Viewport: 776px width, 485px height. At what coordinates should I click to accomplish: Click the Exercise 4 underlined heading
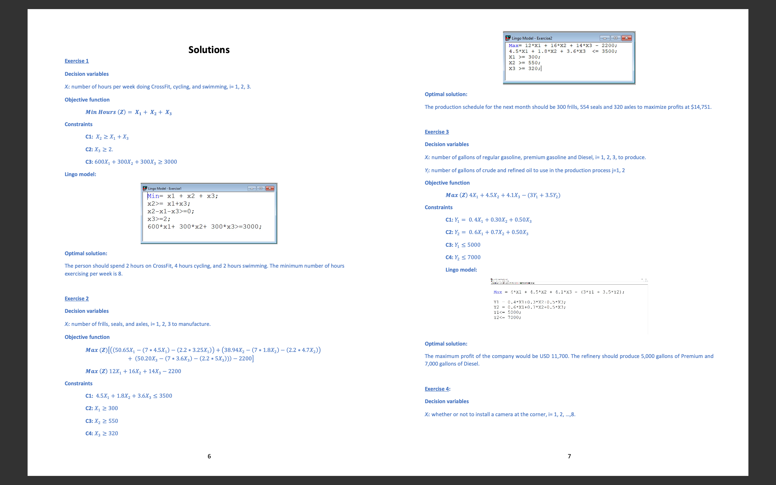(436, 389)
